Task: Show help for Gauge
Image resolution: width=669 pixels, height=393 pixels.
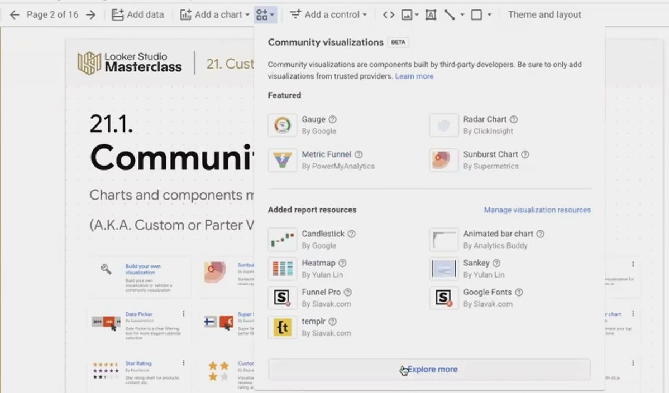Action: [332, 120]
